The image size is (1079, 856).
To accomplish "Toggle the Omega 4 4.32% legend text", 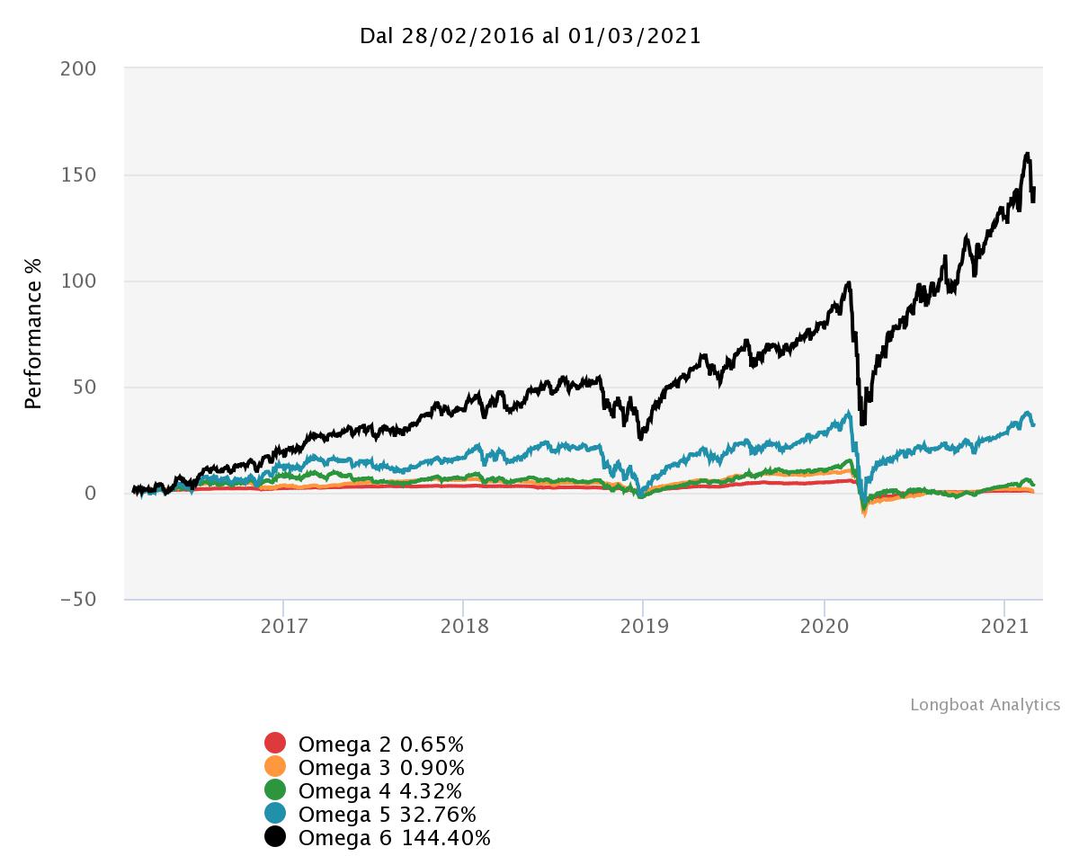I will click(x=379, y=791).
